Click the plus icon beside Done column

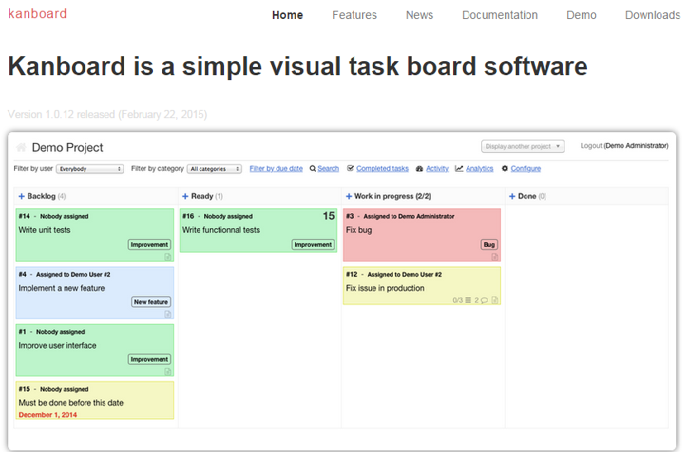(x=513, y=197)
